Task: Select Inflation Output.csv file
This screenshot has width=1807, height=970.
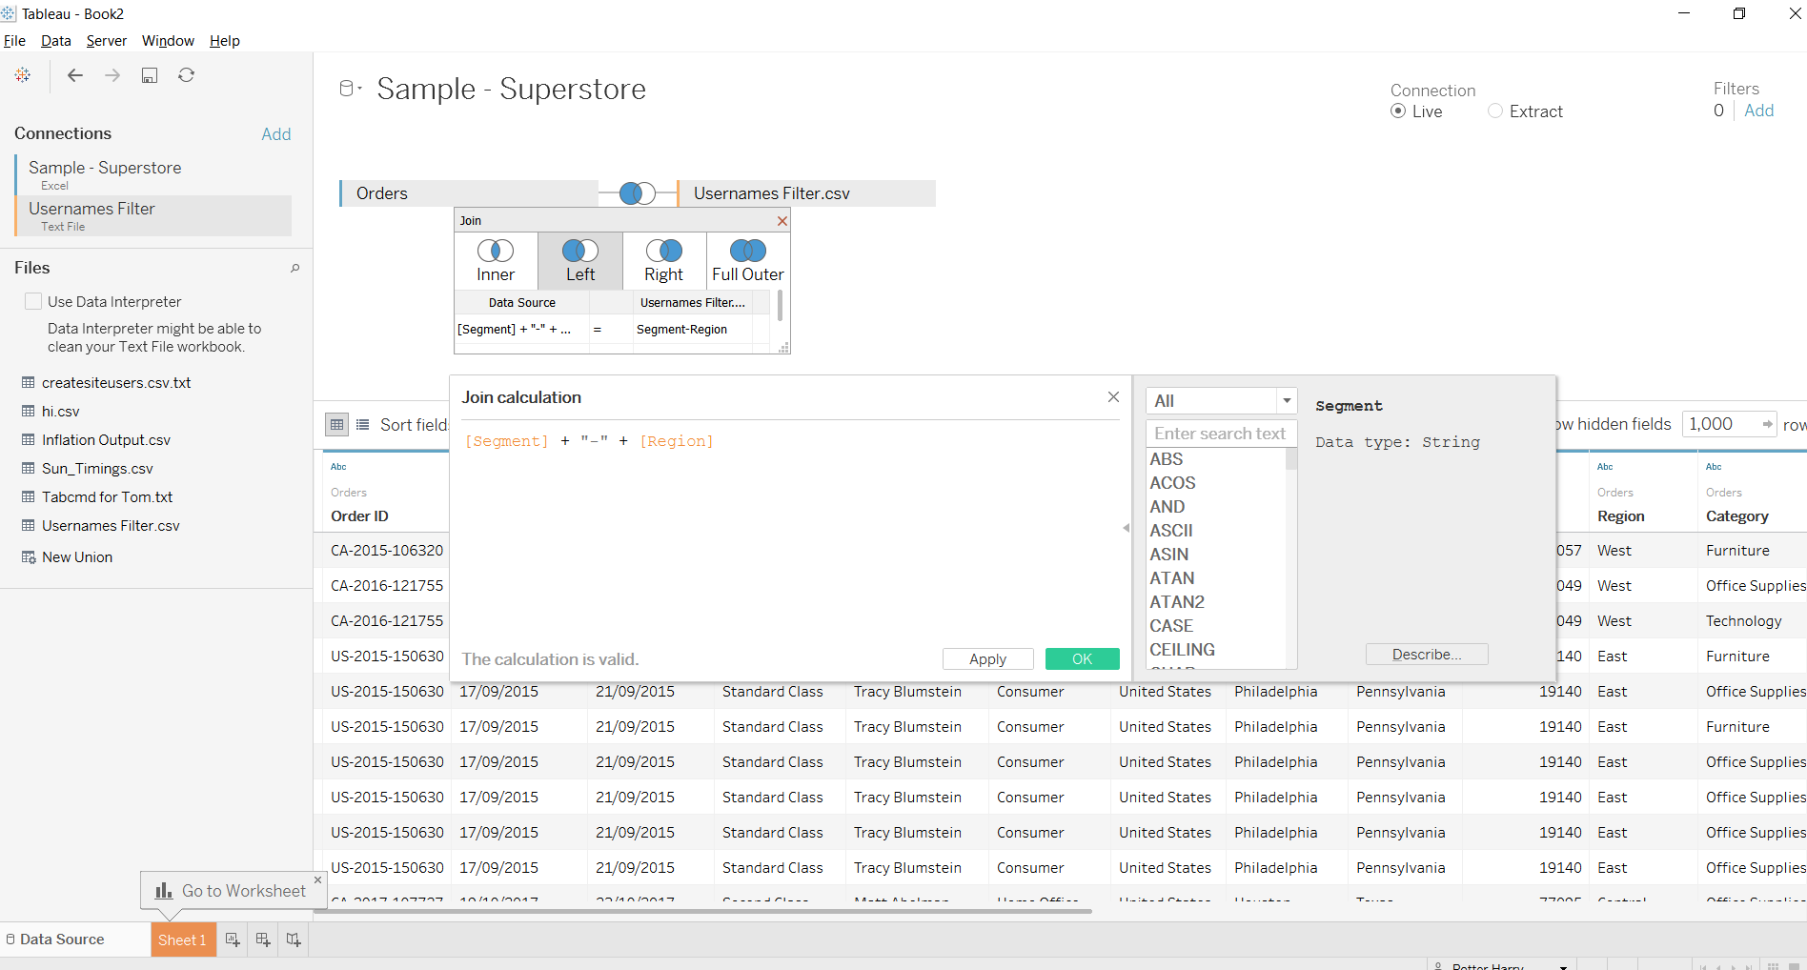Action: [x=106, y=440]
